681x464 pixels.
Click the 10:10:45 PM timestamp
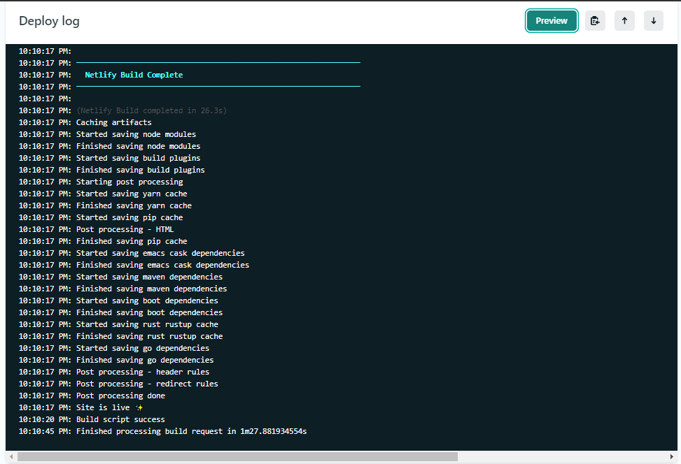[45, 431]
